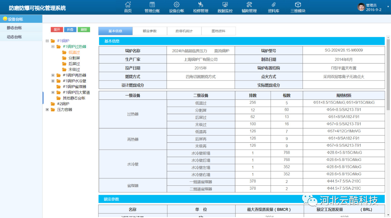Open the 首页 home icon

click(x=128, y=5)
